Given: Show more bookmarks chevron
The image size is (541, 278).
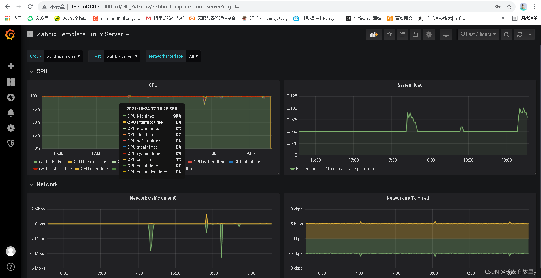Looking at the screenshot, I should pyautogui.click(x=503, y=18).
